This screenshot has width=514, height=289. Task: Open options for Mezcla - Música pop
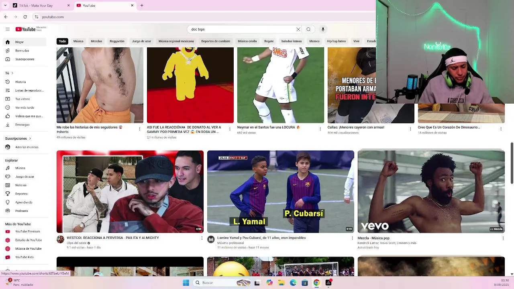point(503,238)
